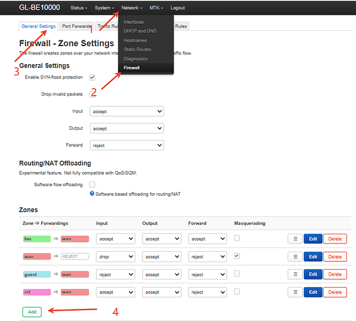Screen dimensions: 356x321
Task: Click the pink iot zone badge
Action: click(x=37, y=292)
